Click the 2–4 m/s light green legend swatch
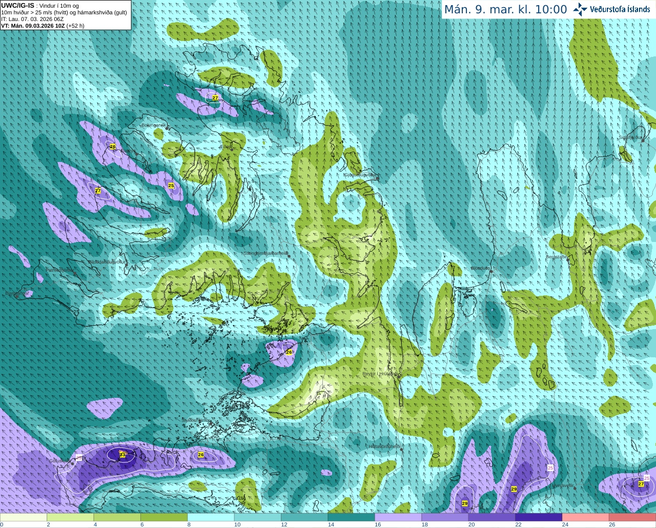656x528 pixels. (x=70, y=517)
